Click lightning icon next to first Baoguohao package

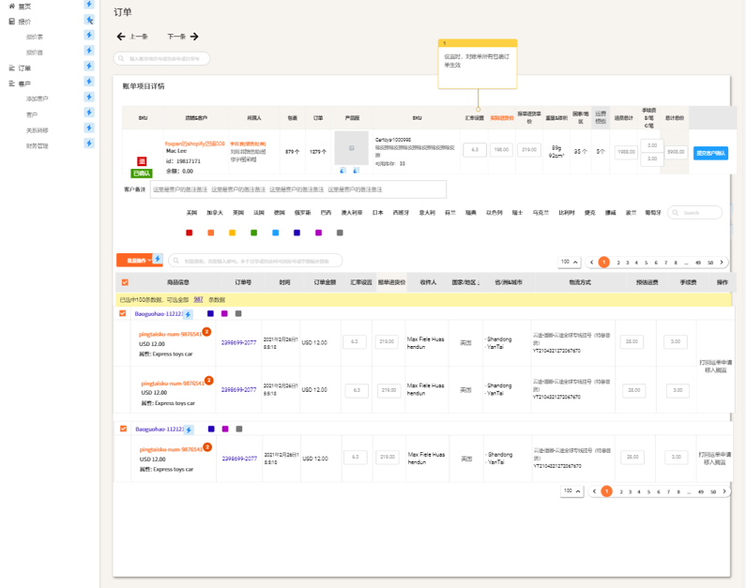[189, 314]
